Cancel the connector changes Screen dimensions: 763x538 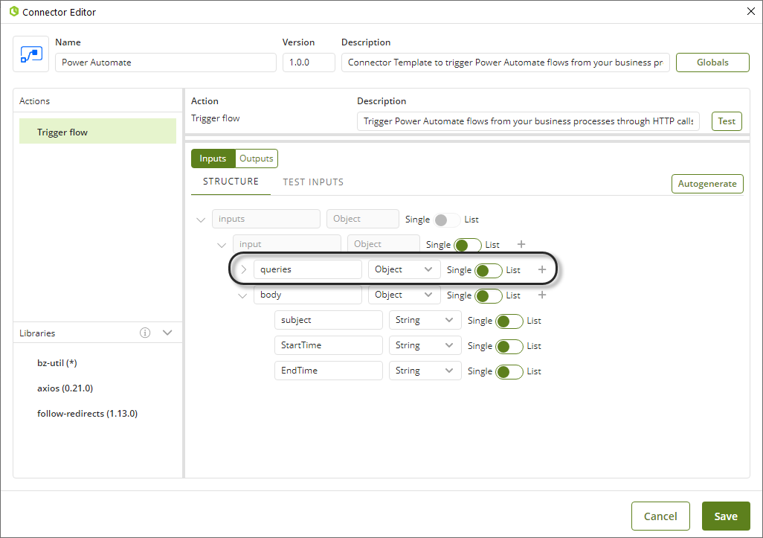[660, 516]
